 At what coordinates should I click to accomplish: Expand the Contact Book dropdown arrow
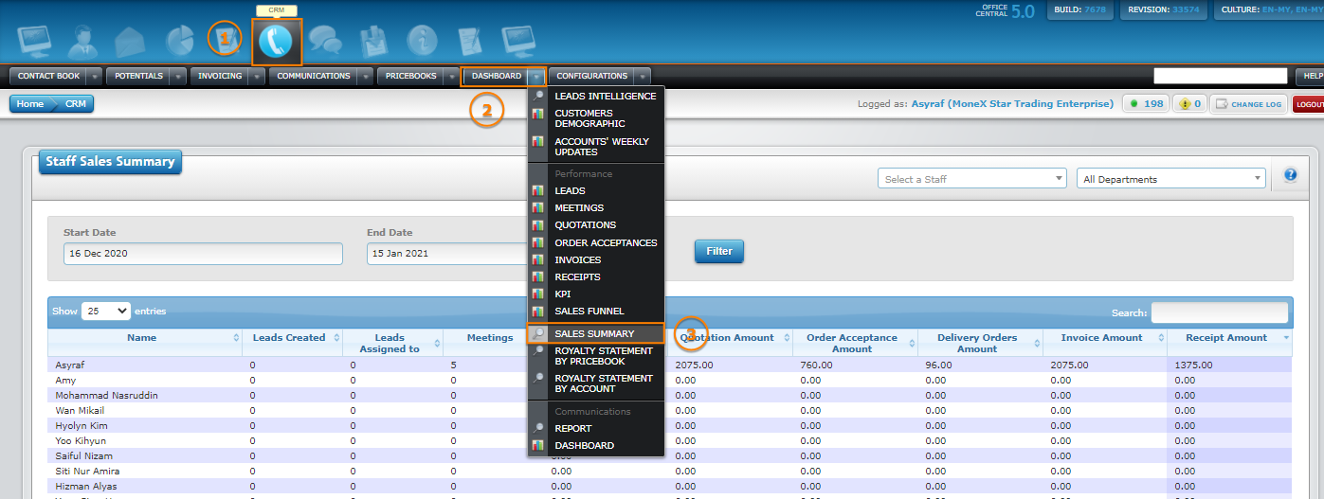pos(96,77)
